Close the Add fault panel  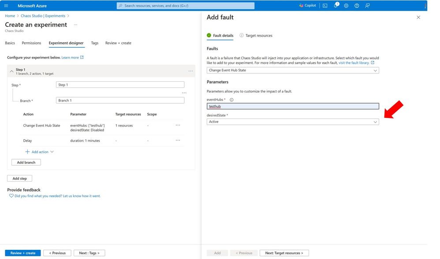coord(418,17)
